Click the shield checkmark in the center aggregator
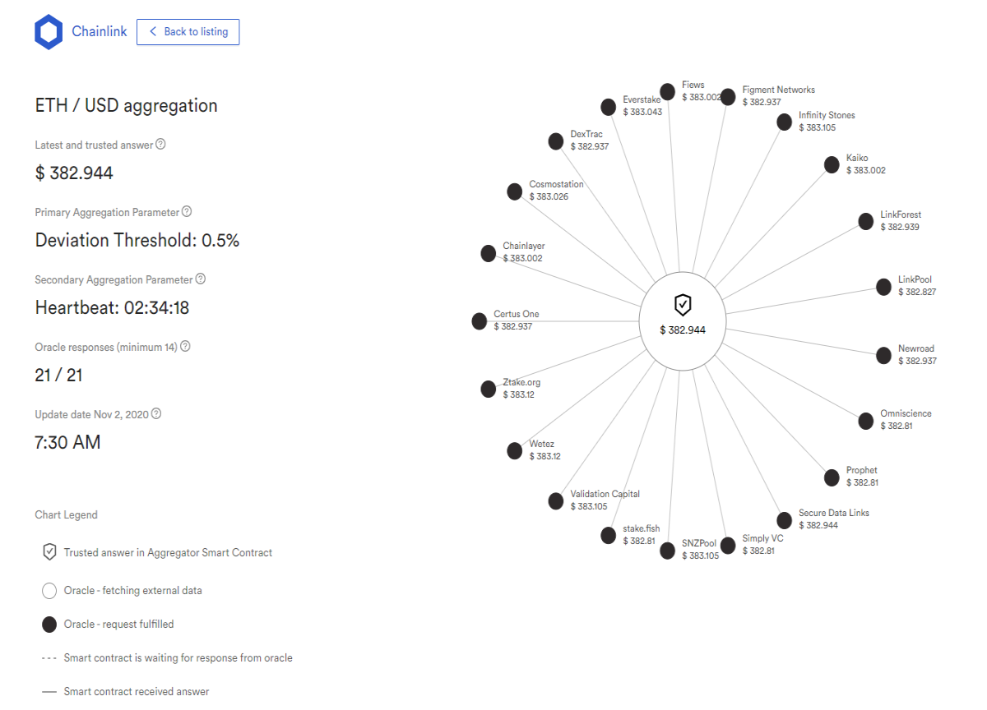The height and width of the screenshot is (710, 987). (x=683, y=305)
